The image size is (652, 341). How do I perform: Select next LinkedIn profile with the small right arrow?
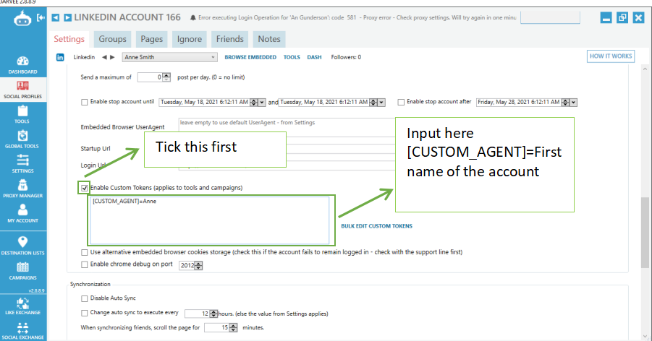pos(112,57)
